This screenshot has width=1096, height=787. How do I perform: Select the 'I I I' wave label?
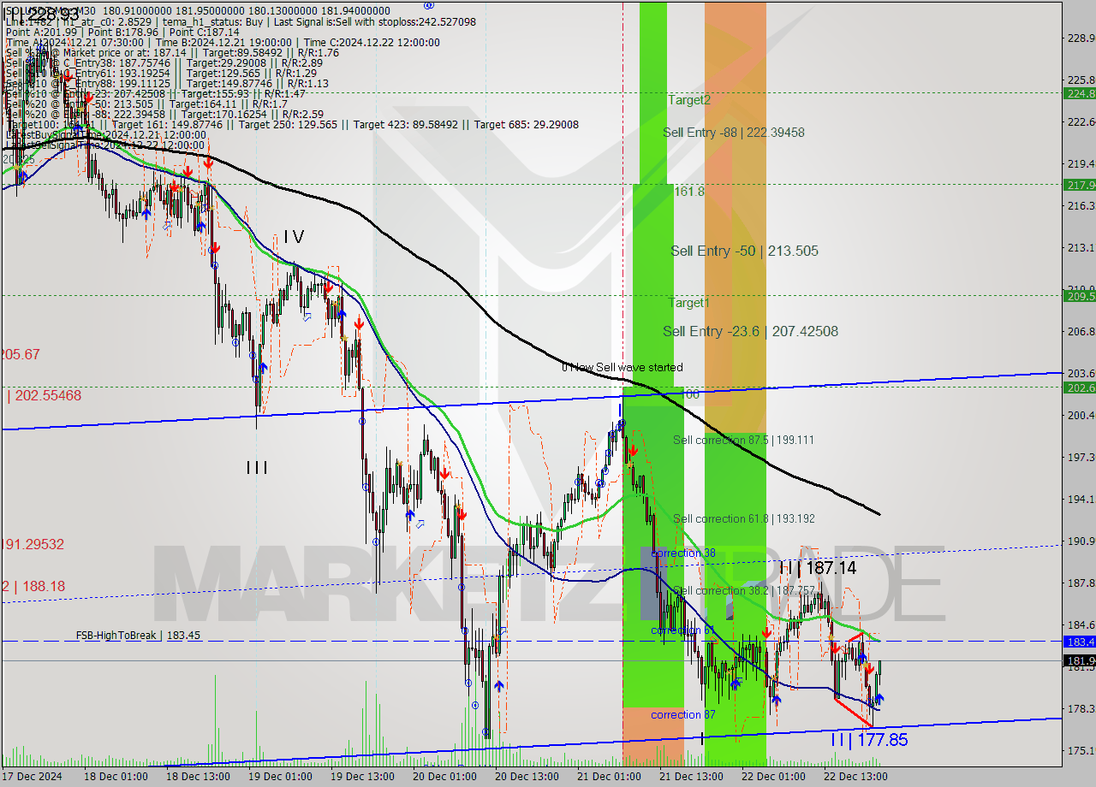tap(257, 468)
